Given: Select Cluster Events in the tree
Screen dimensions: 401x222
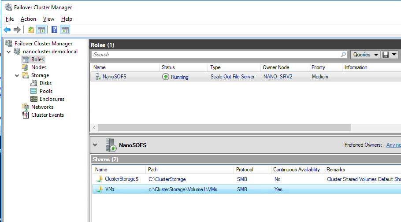Looking at the screenshot, I should click(x=48, y=115).
